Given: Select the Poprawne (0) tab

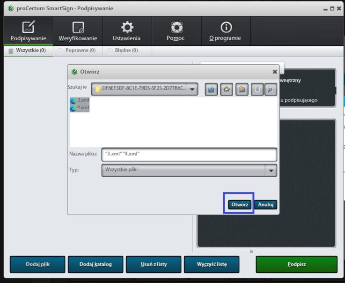Looking at the screenshot, I should (x=78, y=51).
